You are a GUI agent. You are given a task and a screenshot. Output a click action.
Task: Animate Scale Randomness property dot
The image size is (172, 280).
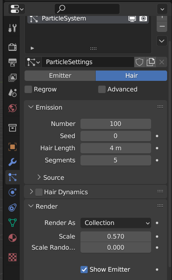pyautogui.click(x=157, y=247)
